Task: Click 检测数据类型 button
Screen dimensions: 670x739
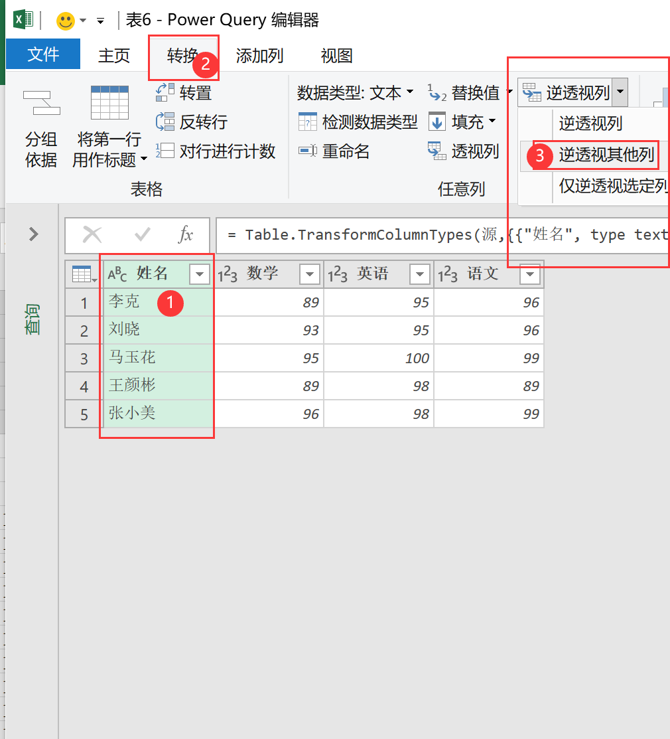Action: coord(358,122)
